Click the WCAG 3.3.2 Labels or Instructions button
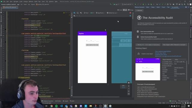This screenshot has height=108, width=192. [148, 45]
